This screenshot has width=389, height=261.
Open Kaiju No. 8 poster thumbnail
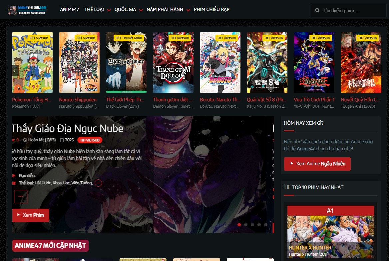(x=267, y=63)
